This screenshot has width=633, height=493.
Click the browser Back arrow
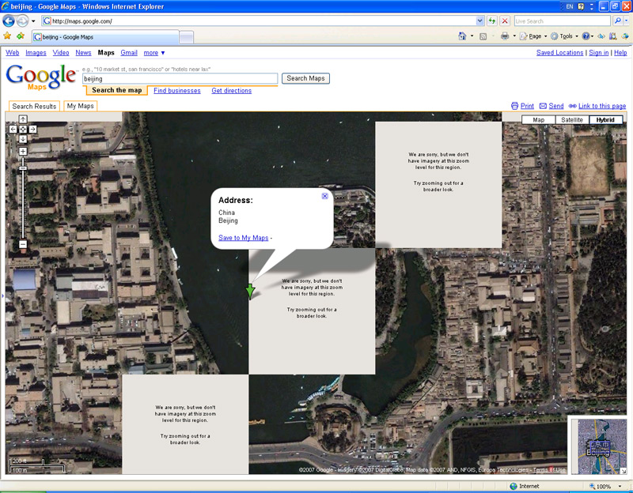coord(9,21)
